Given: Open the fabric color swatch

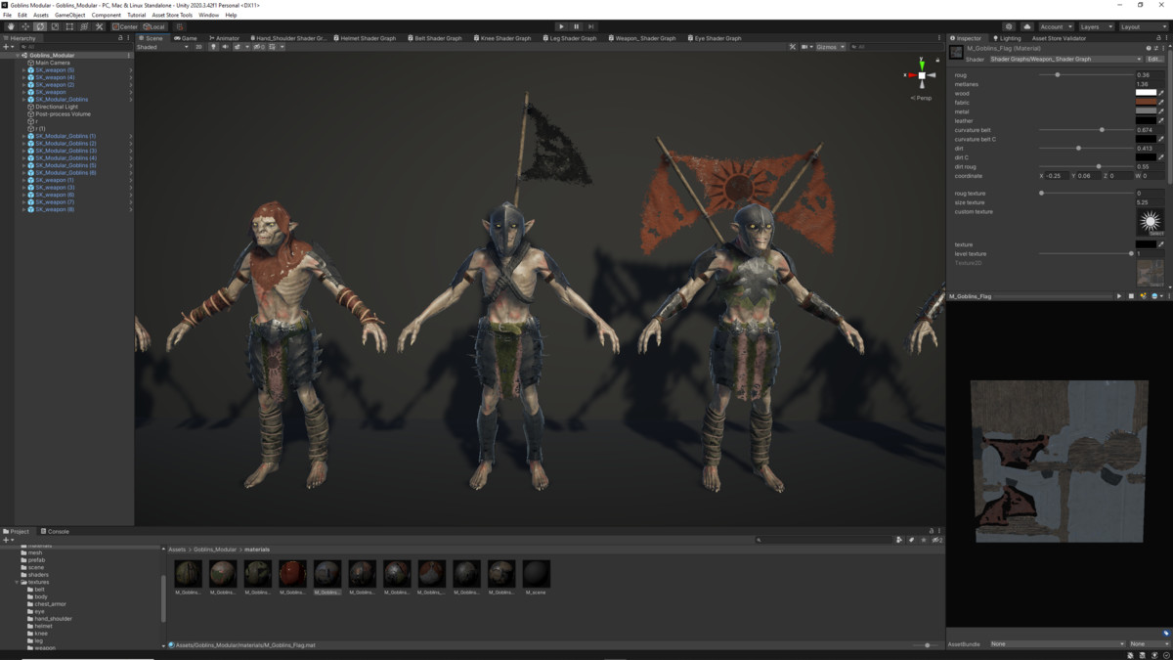Looking at the screenshot, I should (1146, 103).
